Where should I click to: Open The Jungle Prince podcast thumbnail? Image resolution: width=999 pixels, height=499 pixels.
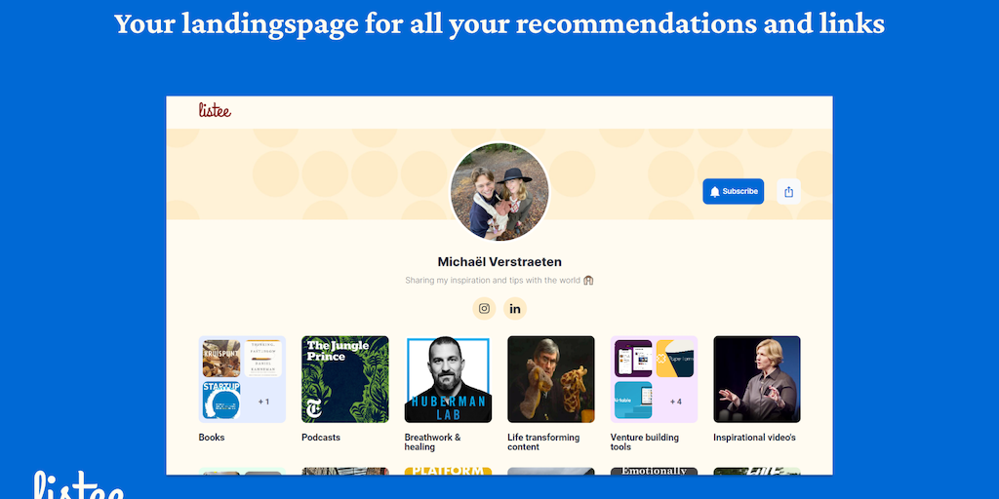[345, 379]
